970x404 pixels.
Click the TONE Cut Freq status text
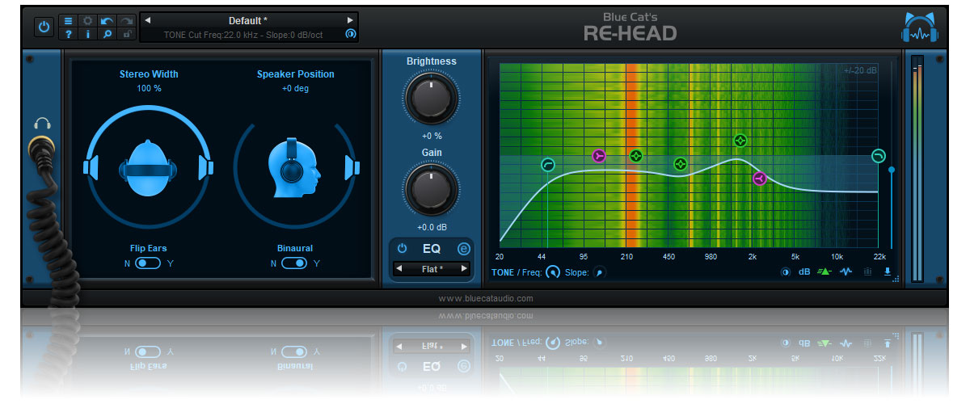[243, 34]
